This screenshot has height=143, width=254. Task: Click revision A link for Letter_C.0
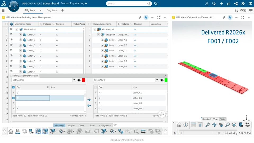tap(135, 51)
